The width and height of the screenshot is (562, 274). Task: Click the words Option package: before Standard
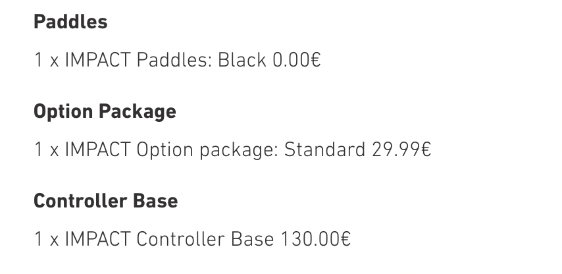click(x=207, y=150)
